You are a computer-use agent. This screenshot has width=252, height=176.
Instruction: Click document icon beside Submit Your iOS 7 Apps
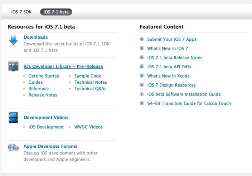(x=142, y=39)
